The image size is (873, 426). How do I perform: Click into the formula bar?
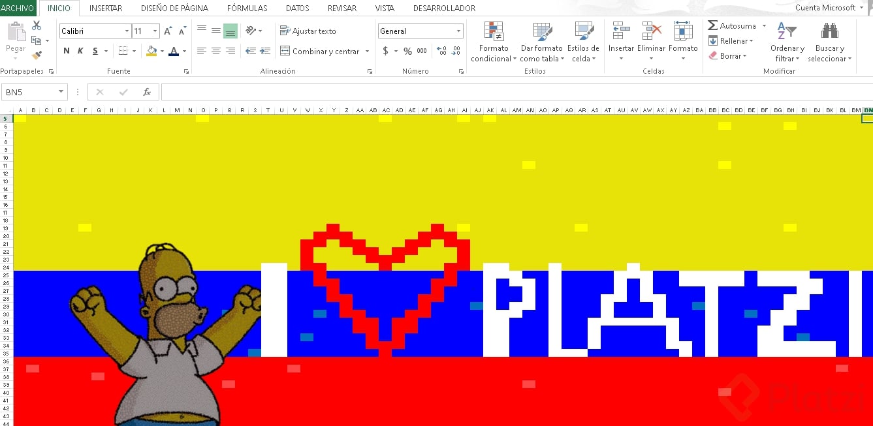coord(516,92)
